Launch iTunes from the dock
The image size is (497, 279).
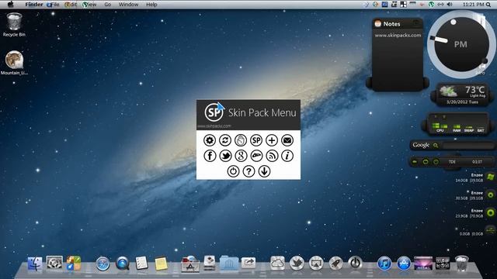point(384,263)
